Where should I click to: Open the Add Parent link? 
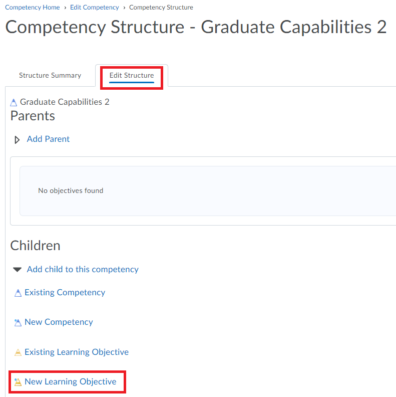(48, 139)
